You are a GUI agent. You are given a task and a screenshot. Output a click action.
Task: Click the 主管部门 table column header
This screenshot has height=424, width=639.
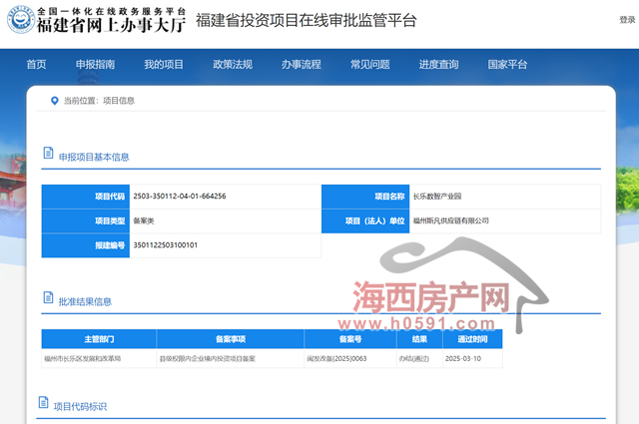pos(99,339)
